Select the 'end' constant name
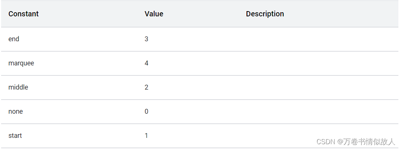This screenshot has height=149, width=401. point(14,39)
